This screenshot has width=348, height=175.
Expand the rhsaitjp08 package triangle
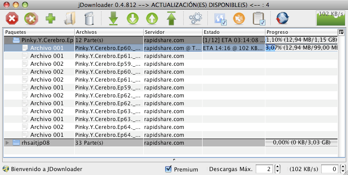(x=7, y=143)
